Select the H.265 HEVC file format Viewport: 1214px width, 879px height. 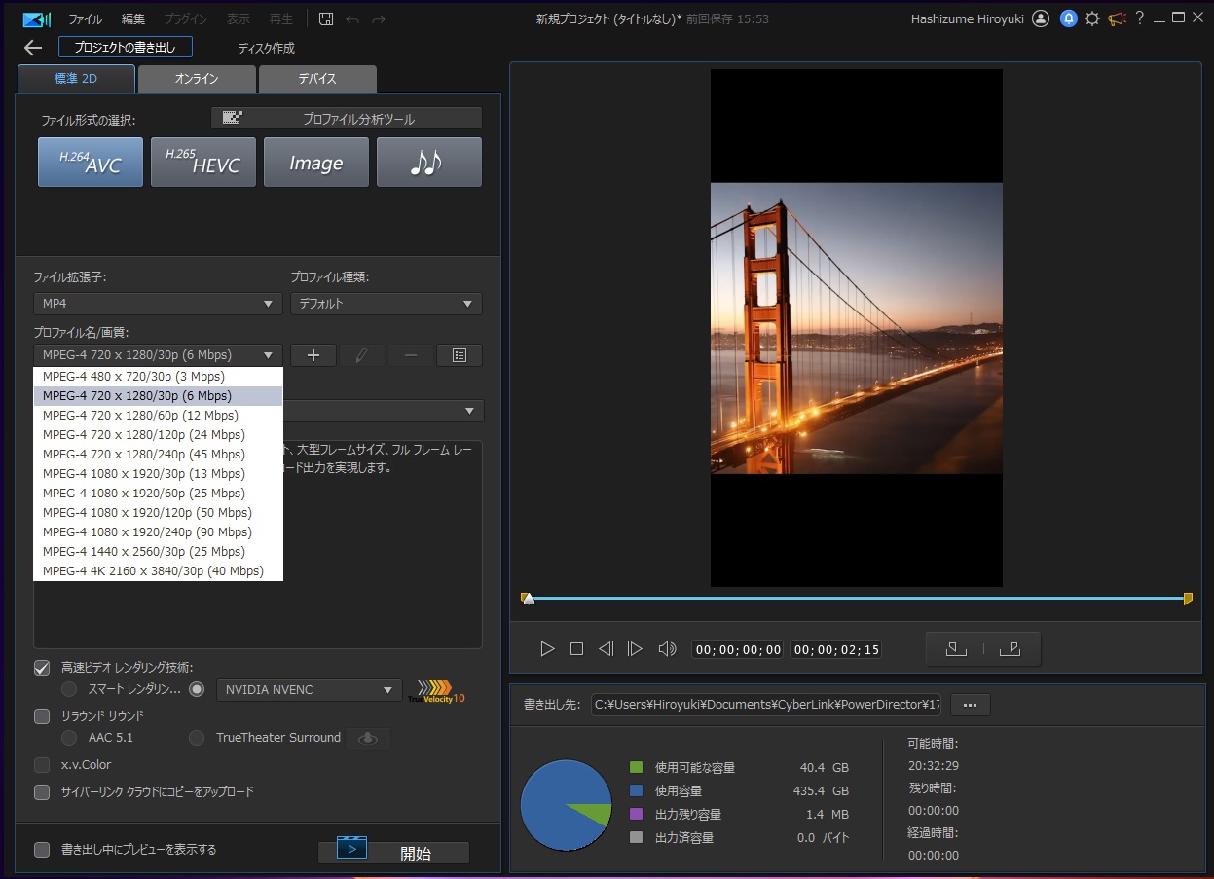tap(202, 162)
